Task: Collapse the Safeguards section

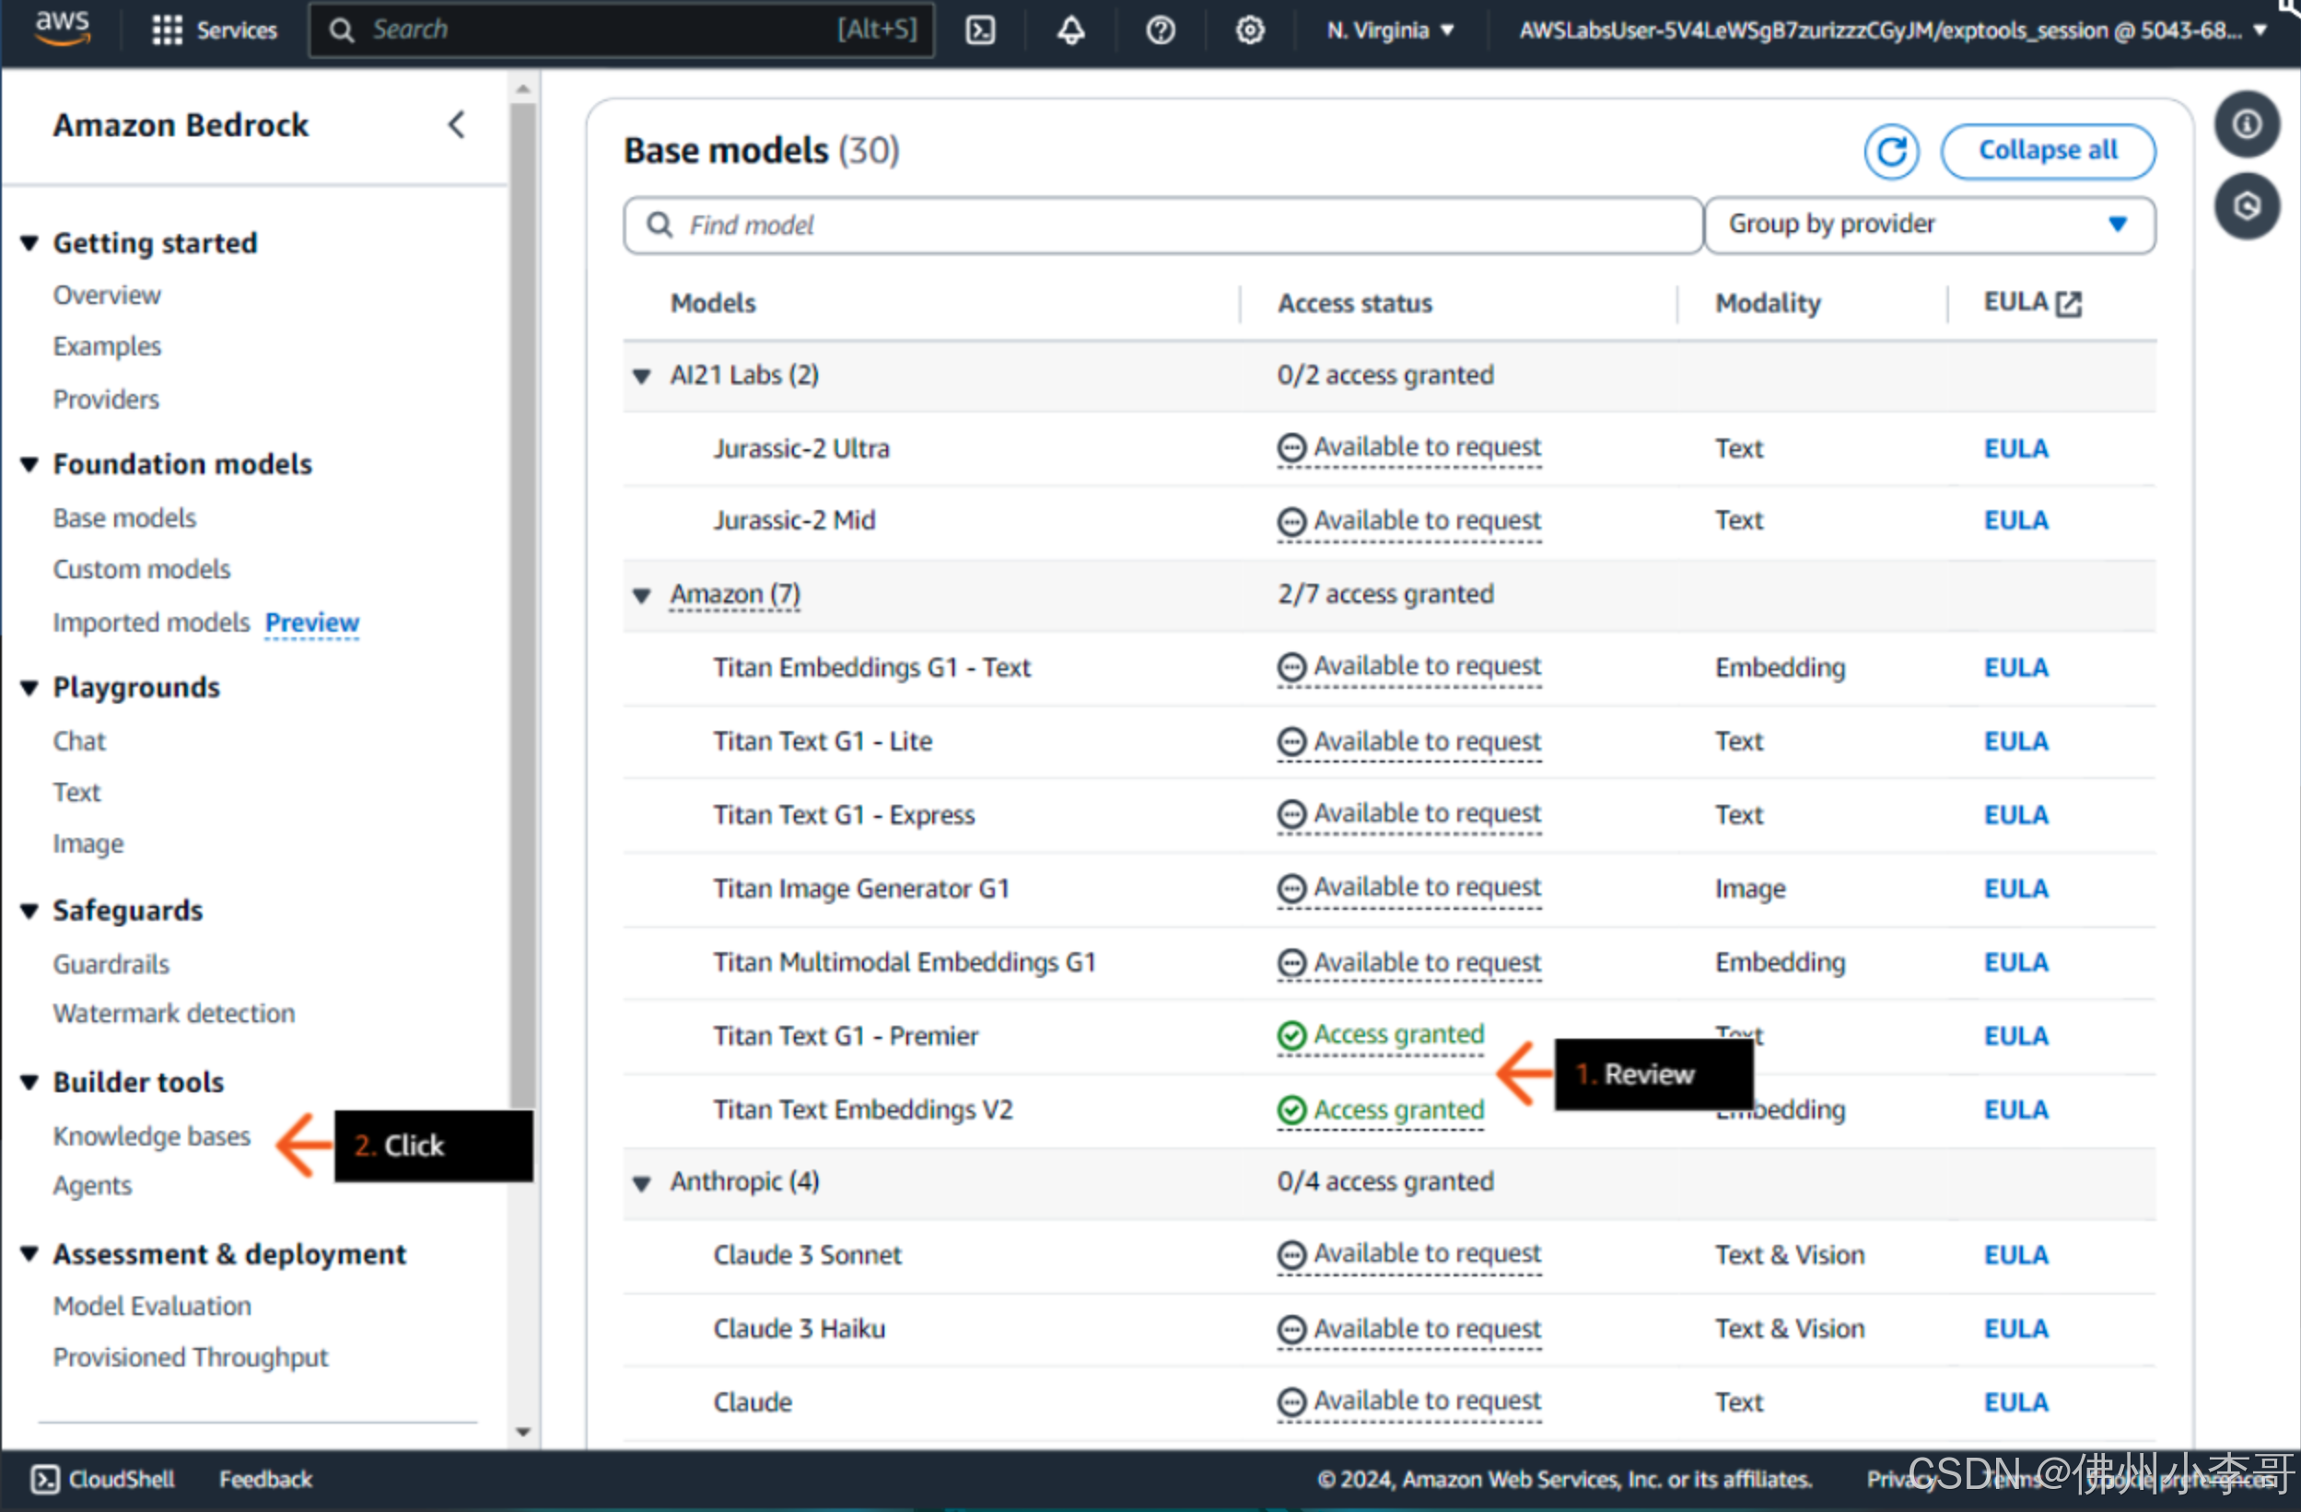Action: (x=29, y=911)
